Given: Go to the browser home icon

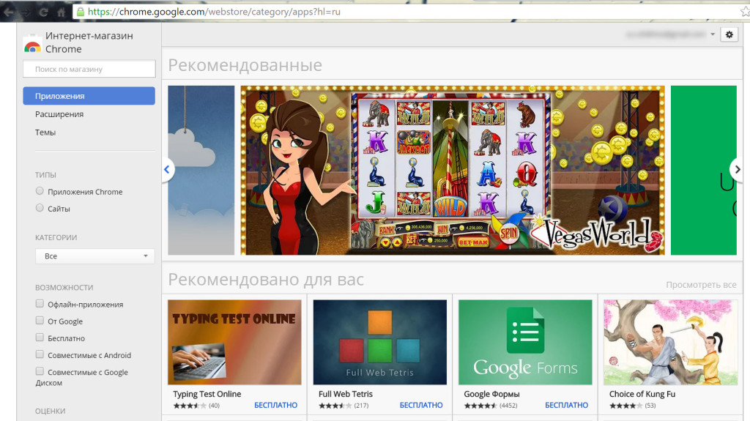Looking at the screenshot, I should coord(62,12).
